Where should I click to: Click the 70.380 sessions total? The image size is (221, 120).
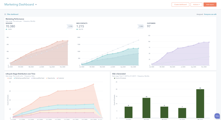click(x=10, y=26)
